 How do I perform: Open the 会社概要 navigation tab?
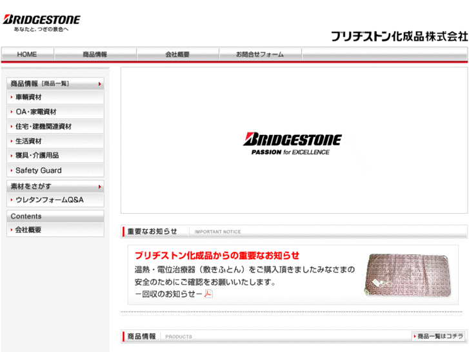click(x=177, y=54)
